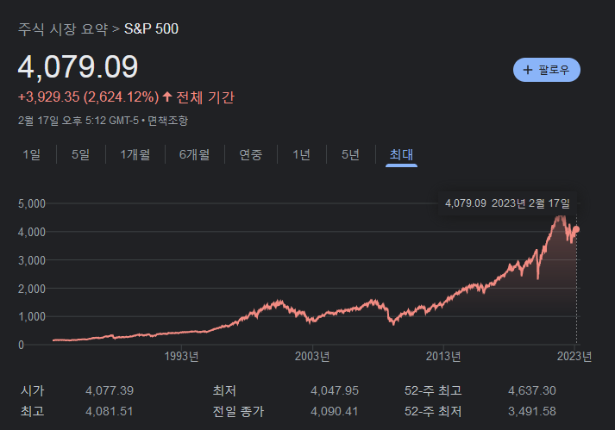Click the 1993년 x-axis label

181,356
